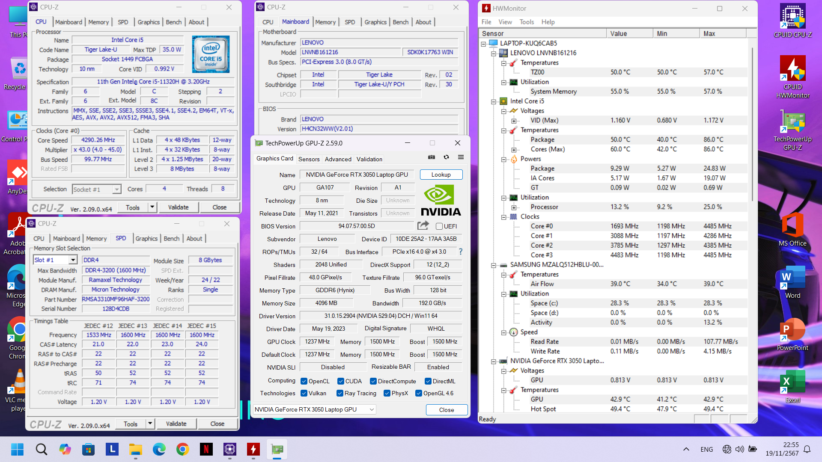This screenshot has height=462, width=822.
Task: Click the BIOS save/share arrow icon
Action: coord(423,225)
